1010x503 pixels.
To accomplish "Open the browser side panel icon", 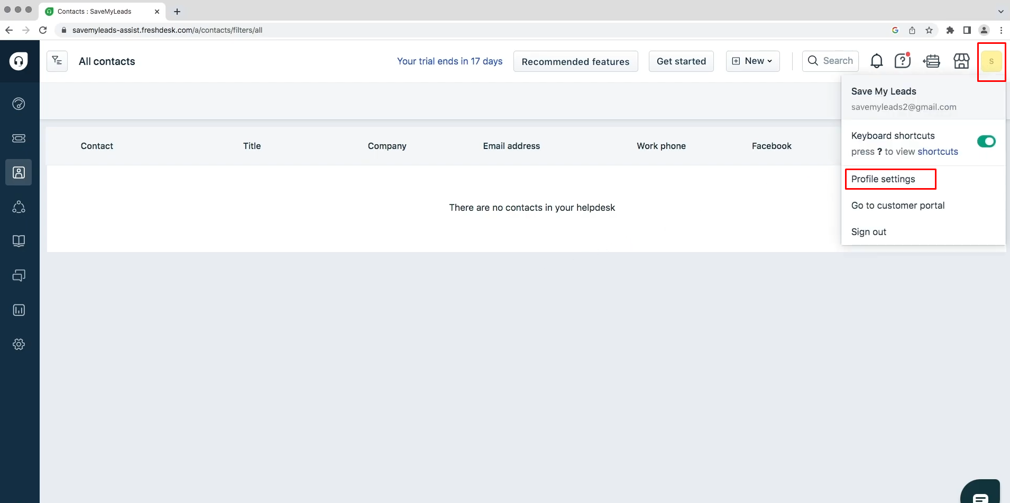I will 967,30.
